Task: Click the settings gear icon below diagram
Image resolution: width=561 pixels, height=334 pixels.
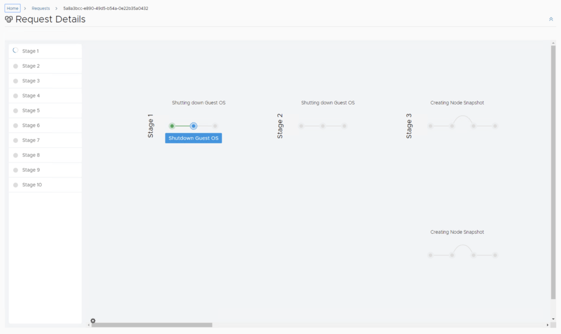Action: coord(93,321)
